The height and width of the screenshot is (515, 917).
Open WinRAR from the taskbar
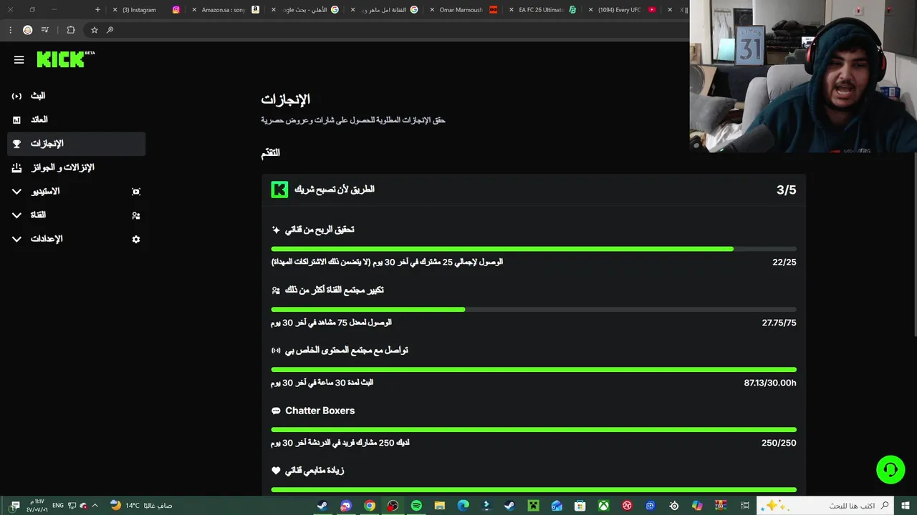(x=721, y=506)
